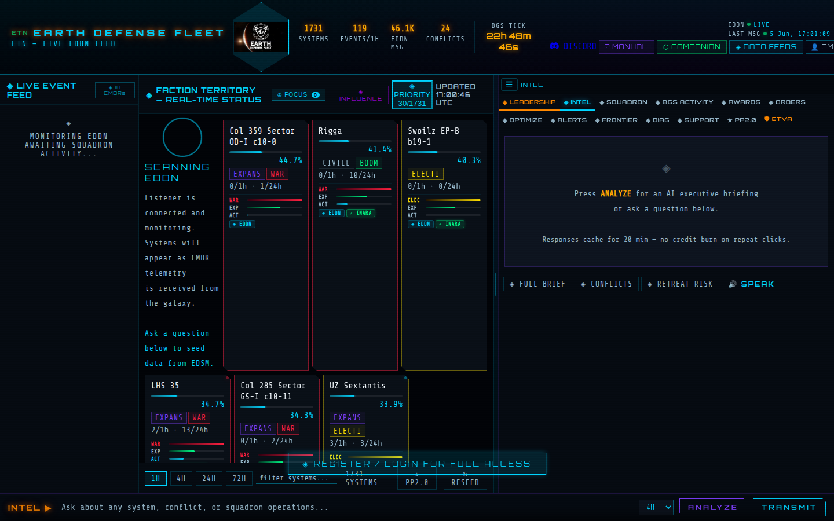Toggle the Focus filter button

298,94
